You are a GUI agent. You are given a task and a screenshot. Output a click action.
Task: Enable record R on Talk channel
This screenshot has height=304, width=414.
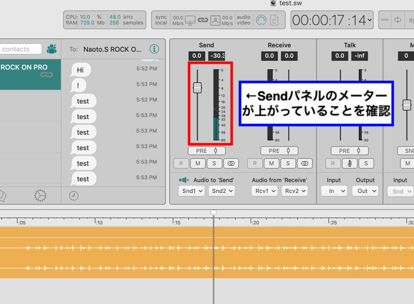(x=333, y=163)
